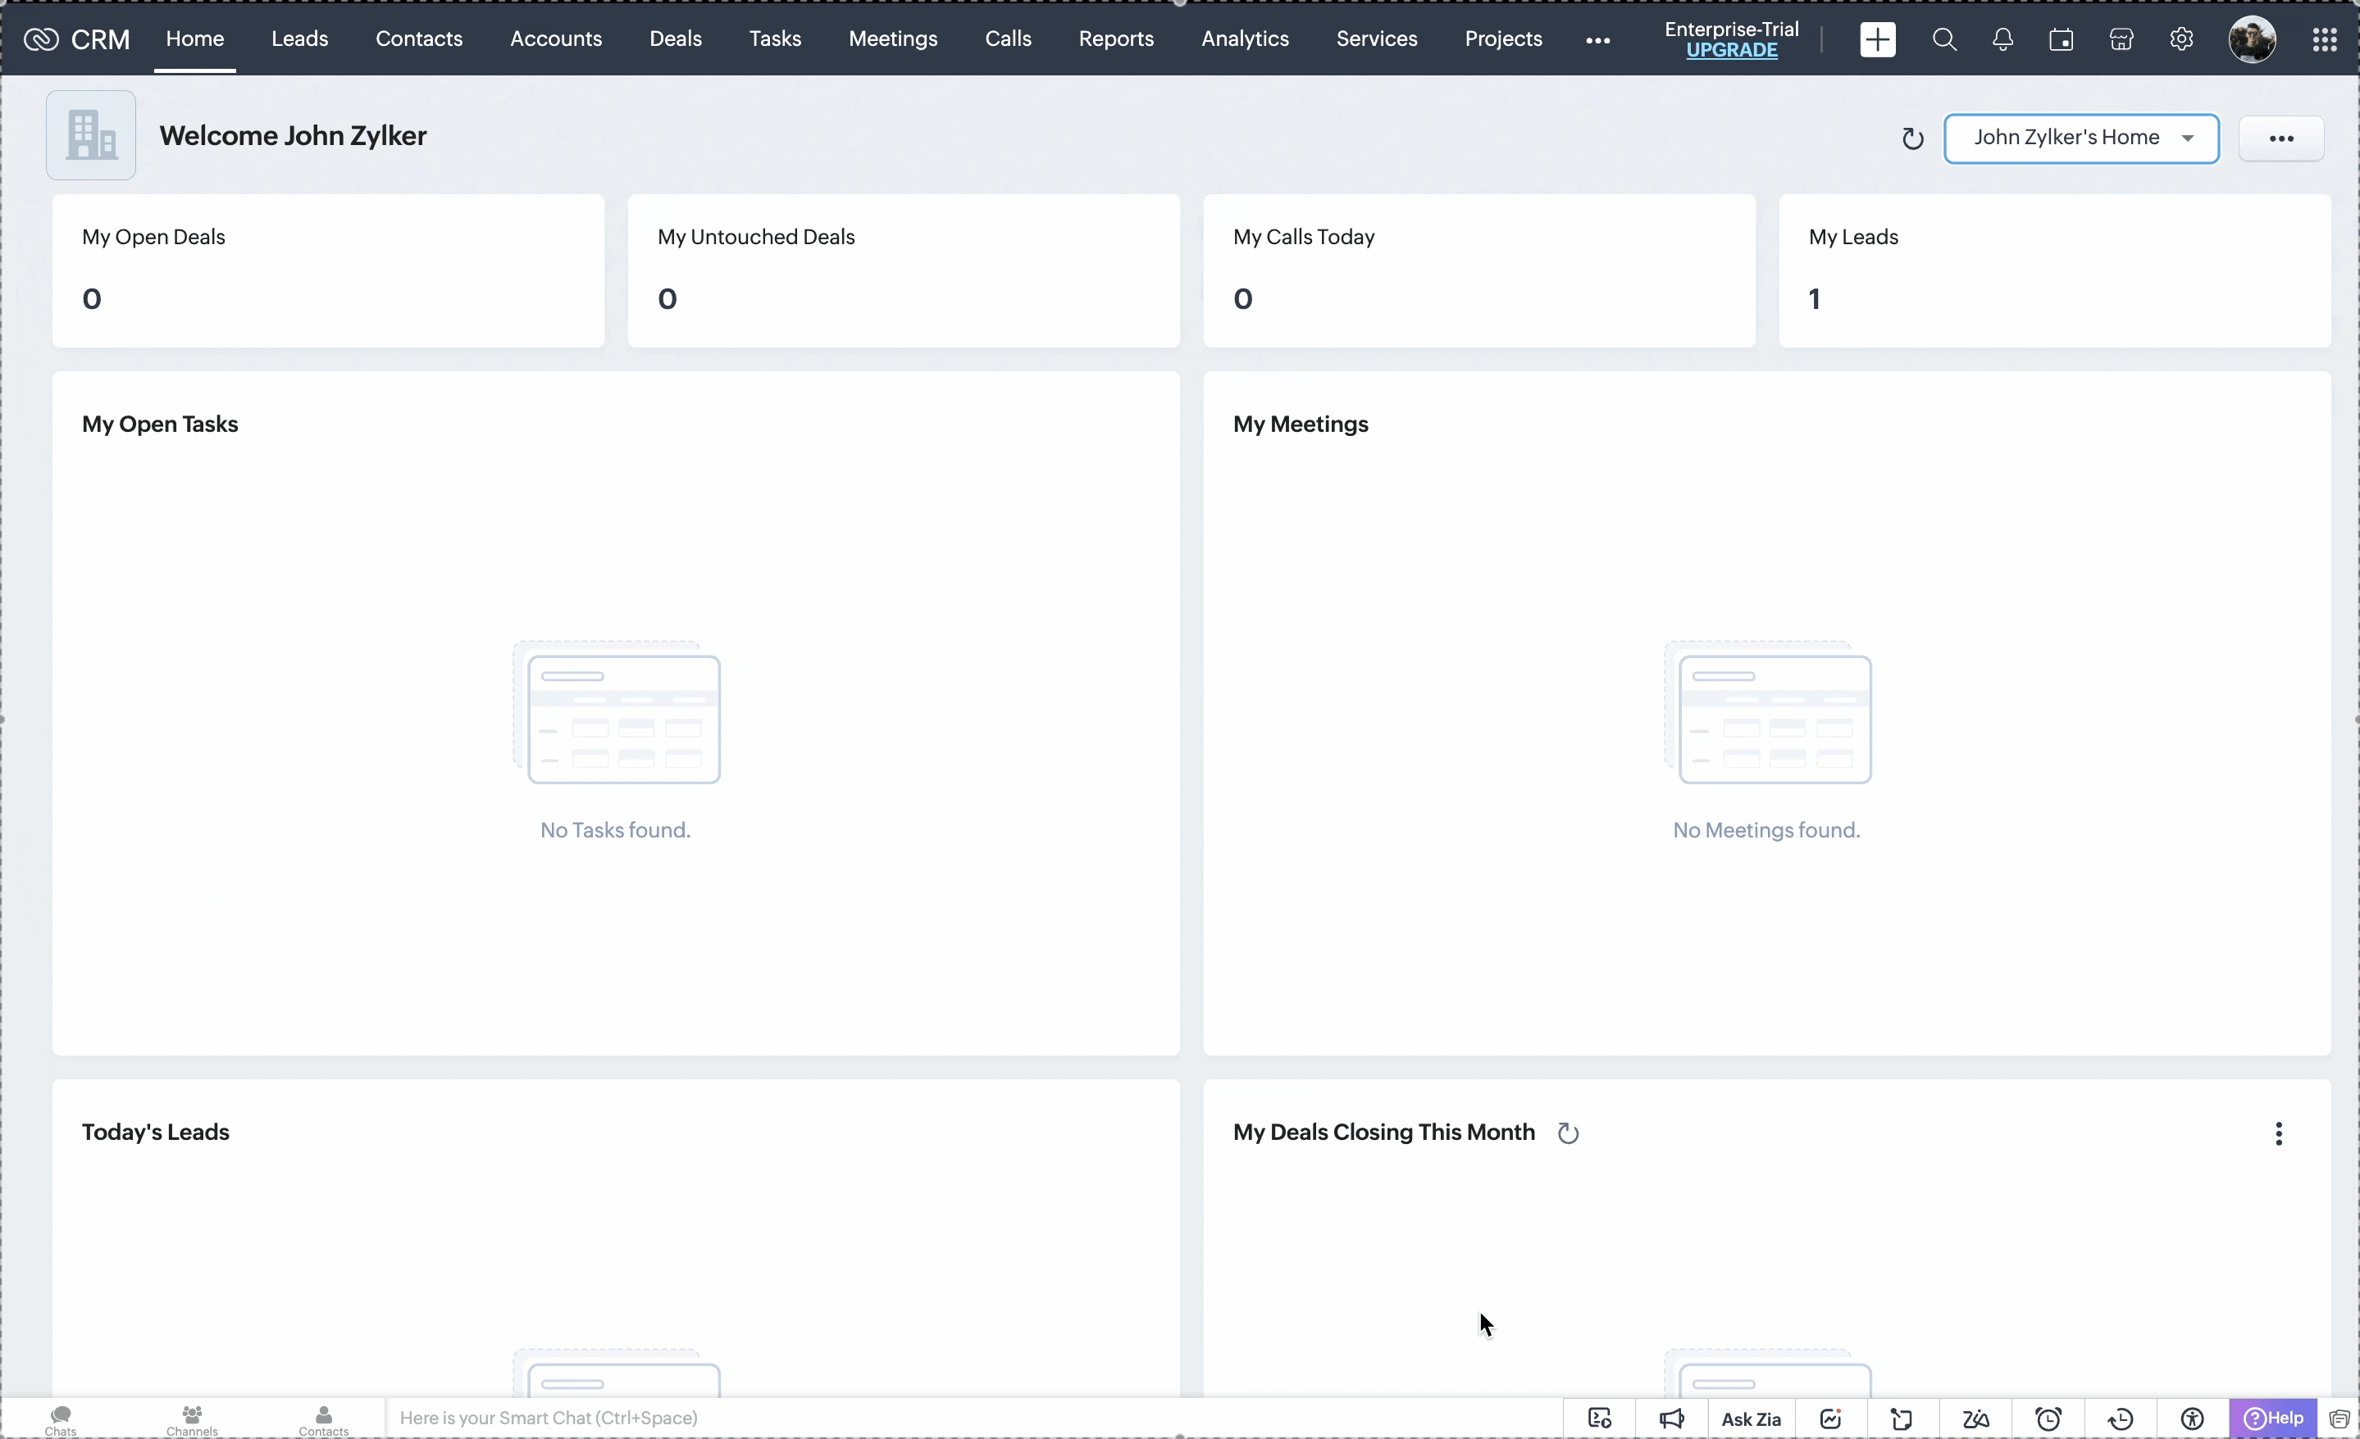2360x1439 pixels.
Task: Click the announcements megaphone icon
Action: (x=1671, y=1419)
